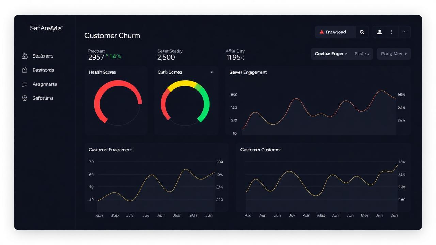
Task: Click the Beatners sidebar icon
Action: (x=25, y=56)
